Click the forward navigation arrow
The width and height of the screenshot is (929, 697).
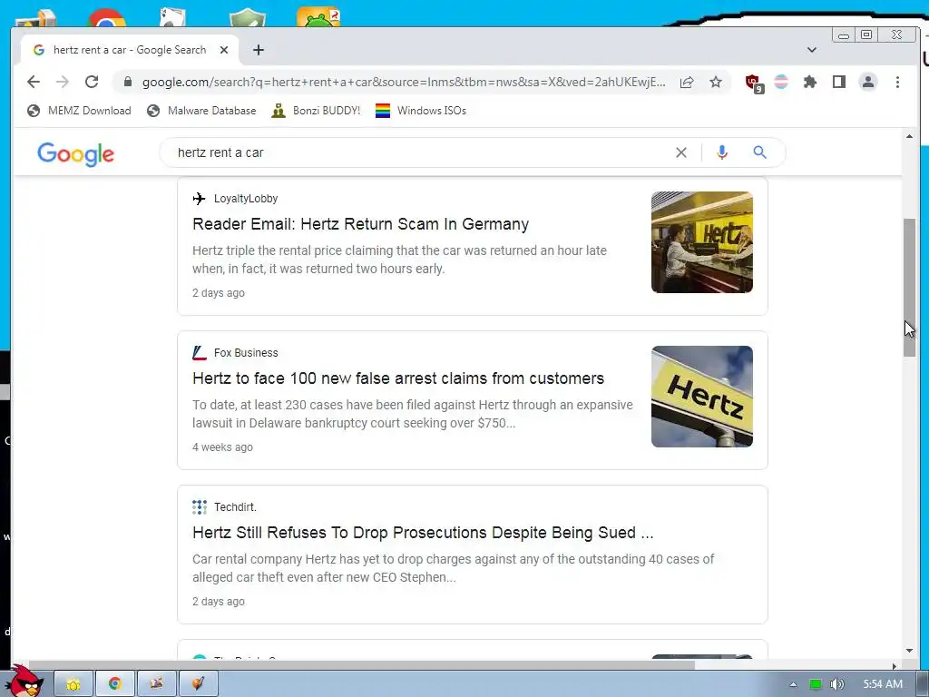click(x=63, y=82)
